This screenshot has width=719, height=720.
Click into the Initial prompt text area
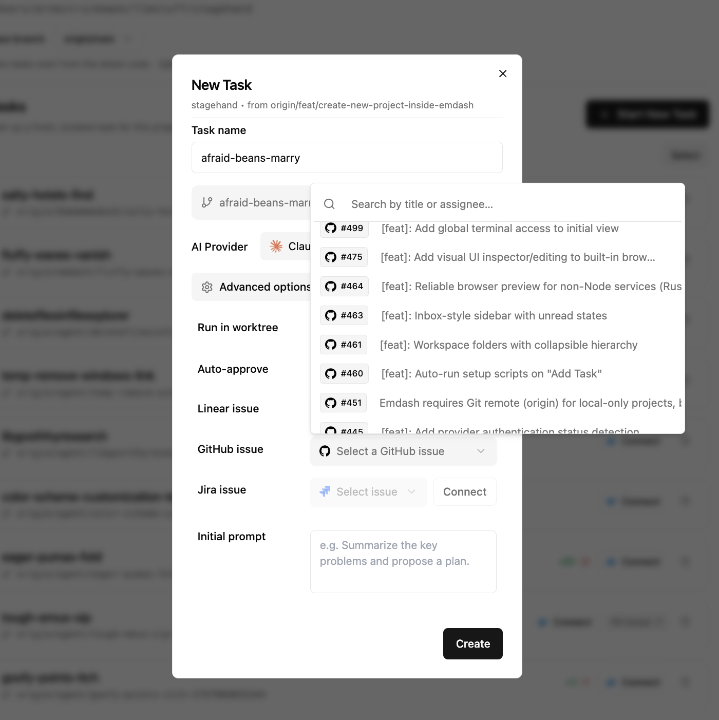click(403, 561)
